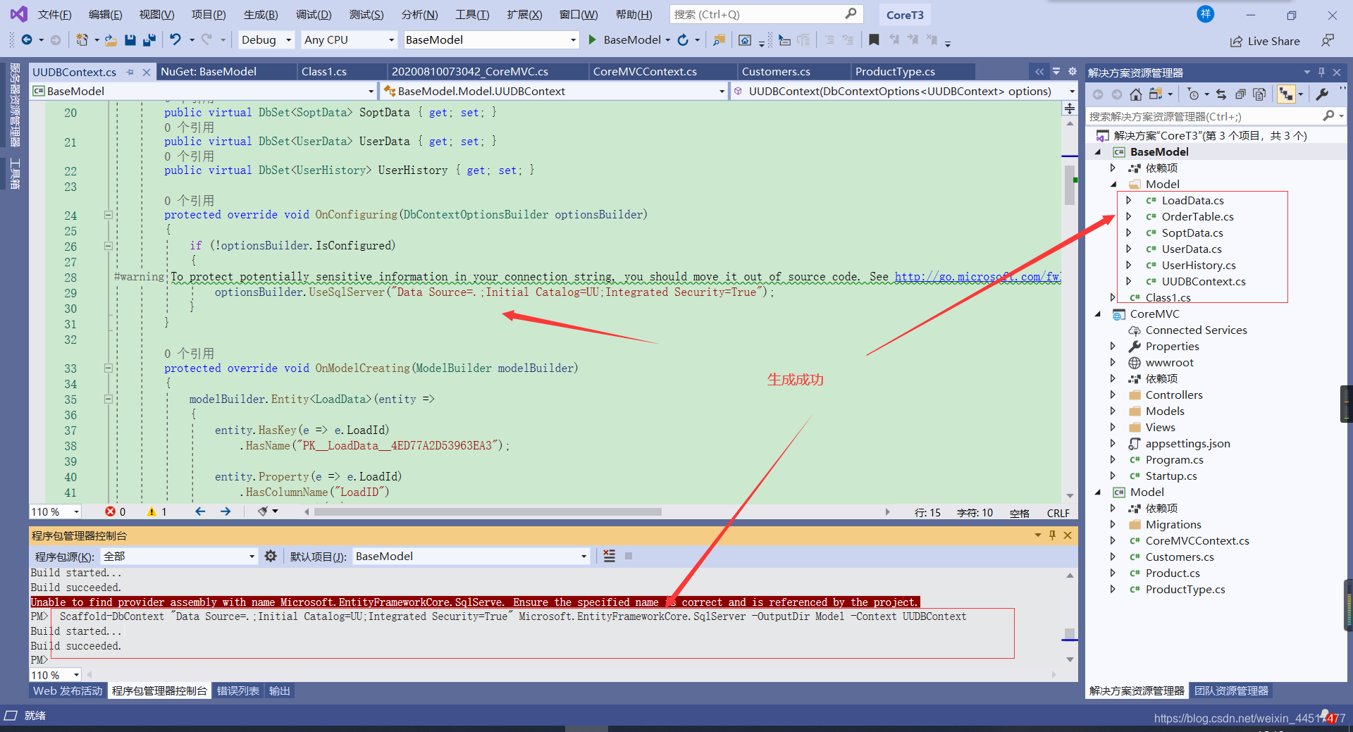Clear the Package Manager Console output
Viewport: 1353px width, 732px height.
(x=610, y=557)
